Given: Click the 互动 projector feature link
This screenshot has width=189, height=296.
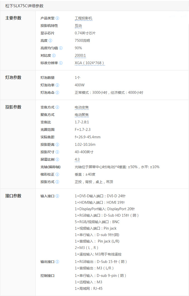Looking at the screenshot, I should coord(78,26).
